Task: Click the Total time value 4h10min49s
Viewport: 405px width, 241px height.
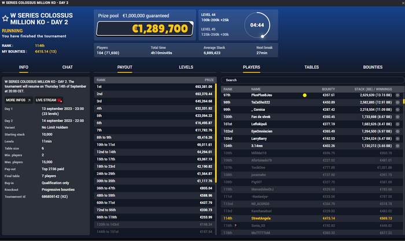Action: [161, 53]
